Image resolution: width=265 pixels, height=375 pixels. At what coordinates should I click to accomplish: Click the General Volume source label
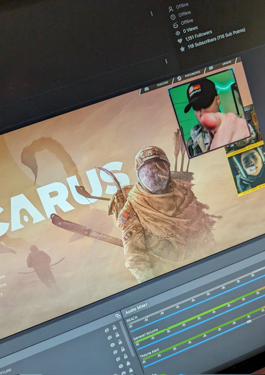tap(146, 334)
